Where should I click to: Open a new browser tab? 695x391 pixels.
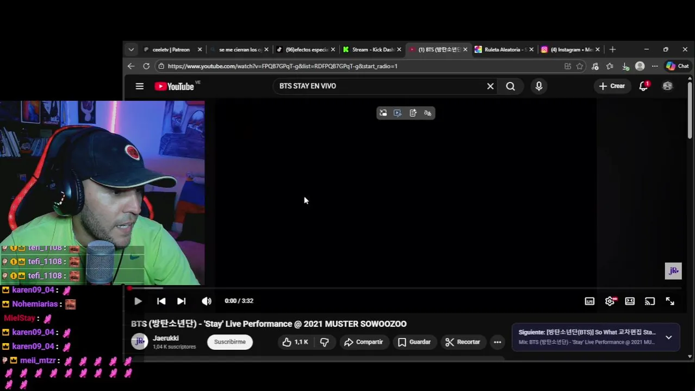coord(612,49)
